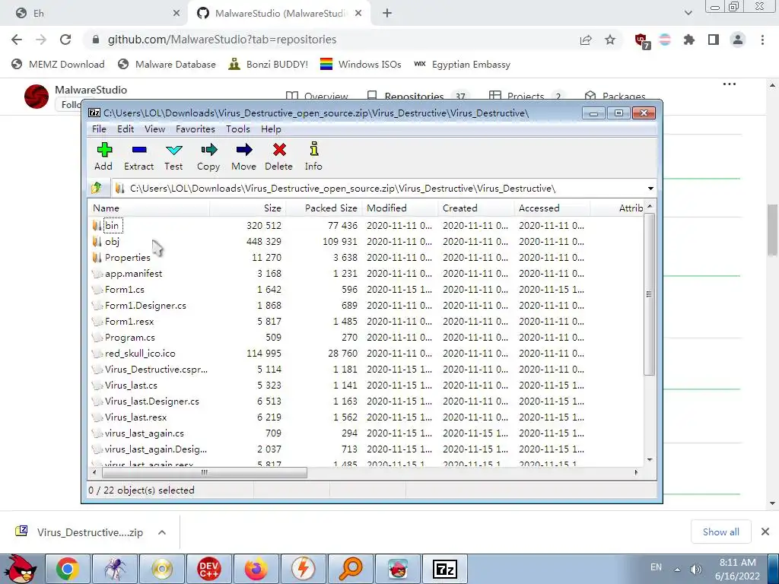
Task: Toggle Chrome side panel icon
Action: coord(714,40)
